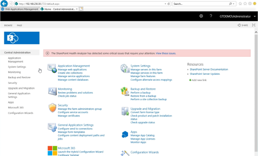This screenshot has width=258, height=156.
Task: Click the SharePoint logo tile
Action: point(22,38)
